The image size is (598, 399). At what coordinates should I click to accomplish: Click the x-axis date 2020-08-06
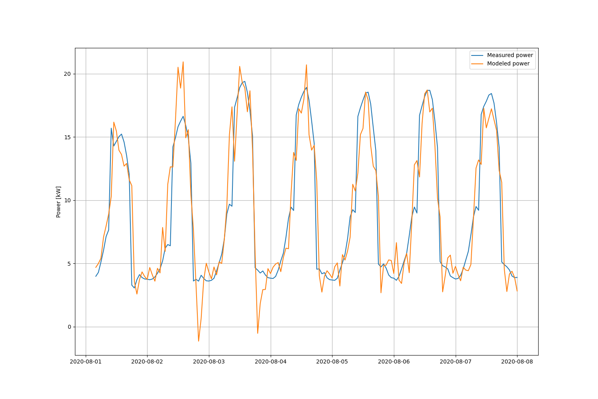coord(394,362)
